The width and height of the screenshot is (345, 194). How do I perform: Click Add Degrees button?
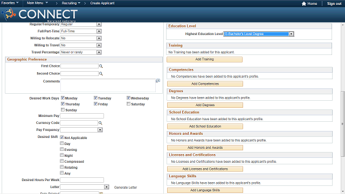tap(205, 105)
